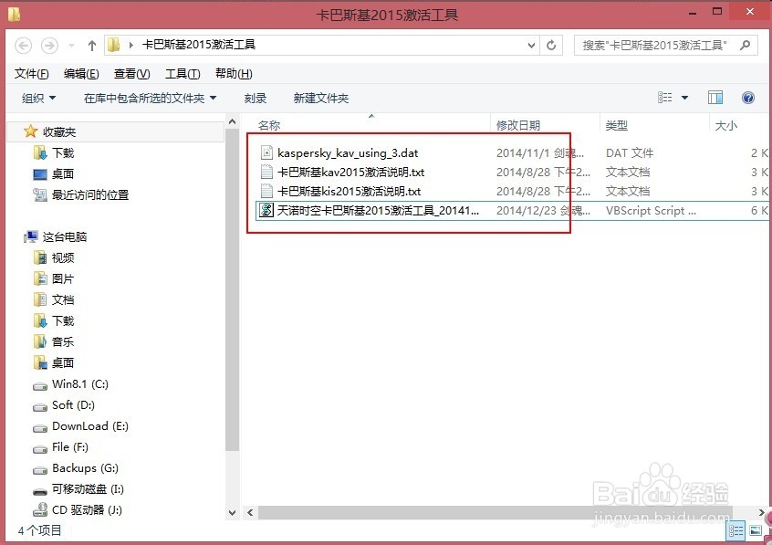Click the 刻录 button
Screen dimensions: 772x545
tap(255, 98)
